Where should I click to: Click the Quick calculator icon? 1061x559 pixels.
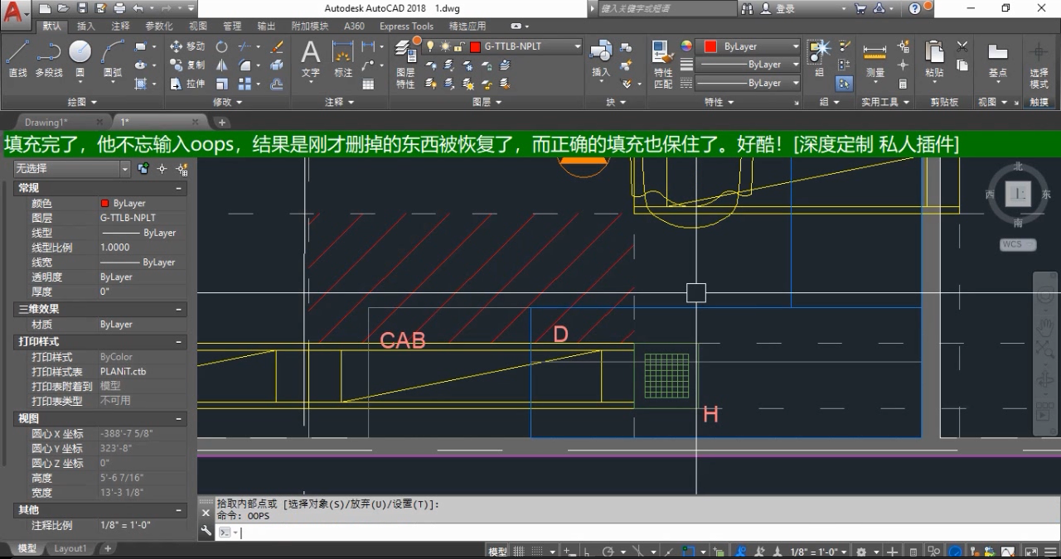903,84
